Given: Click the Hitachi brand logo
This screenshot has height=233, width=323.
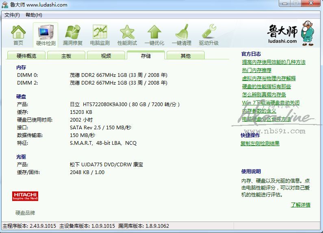Looking at the screenshot, I should 25,196.
